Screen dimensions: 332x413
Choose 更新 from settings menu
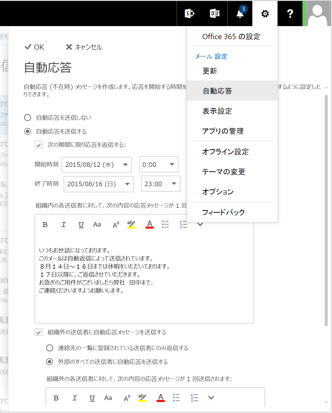click(232, 71)
